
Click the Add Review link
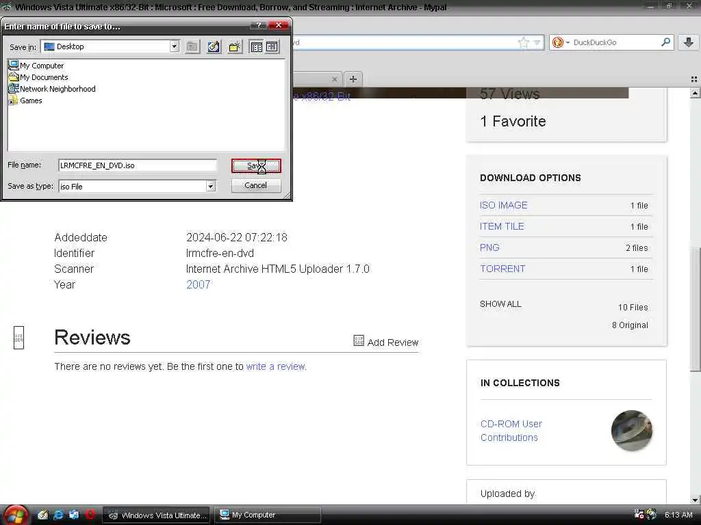pos(386,342)
